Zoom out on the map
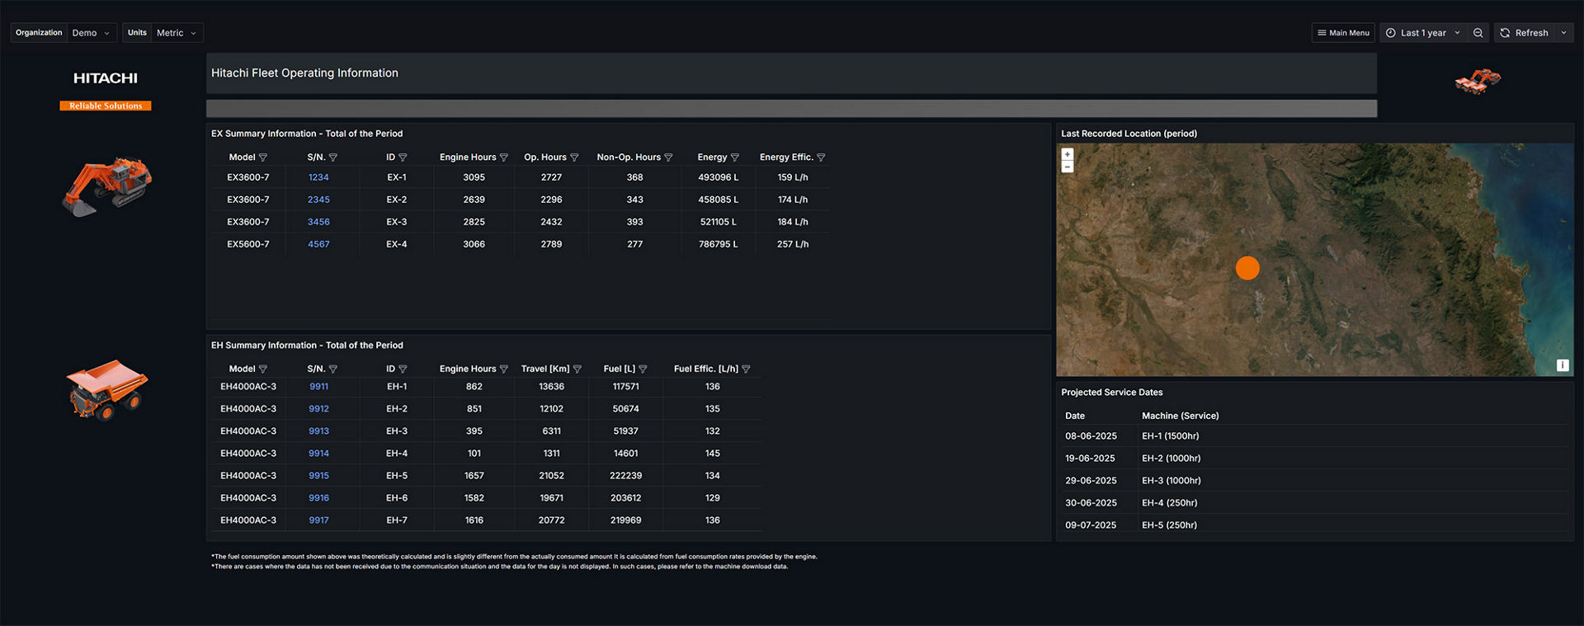The width and height of the screenshot is (1584, 626). pos(1067,167)
